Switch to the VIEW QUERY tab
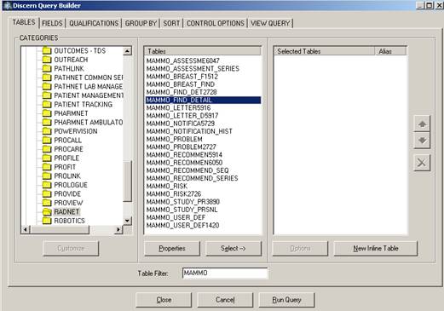 [x=270, y=23]
